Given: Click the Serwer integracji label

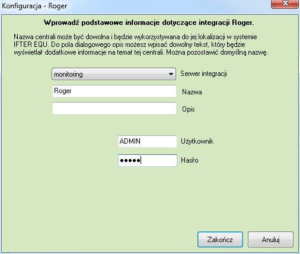Looking at the screenshot, I should pyautogui.click(x=203, y=74).
